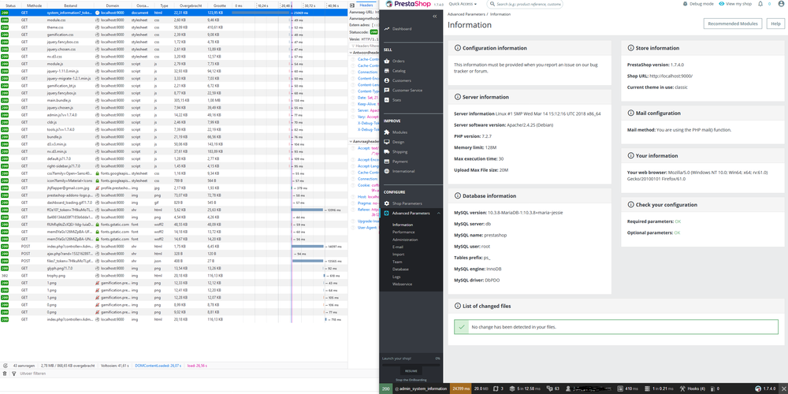Viewport: 788px width, 394px height.
Task: Click the 20.0 MB memory panel
Action: [482, 388]
